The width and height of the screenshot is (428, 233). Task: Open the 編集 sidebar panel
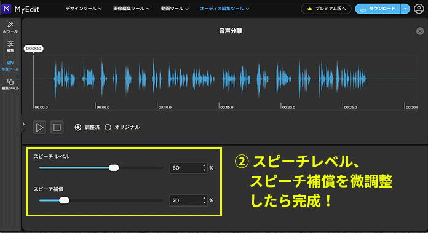pos(10,46)
